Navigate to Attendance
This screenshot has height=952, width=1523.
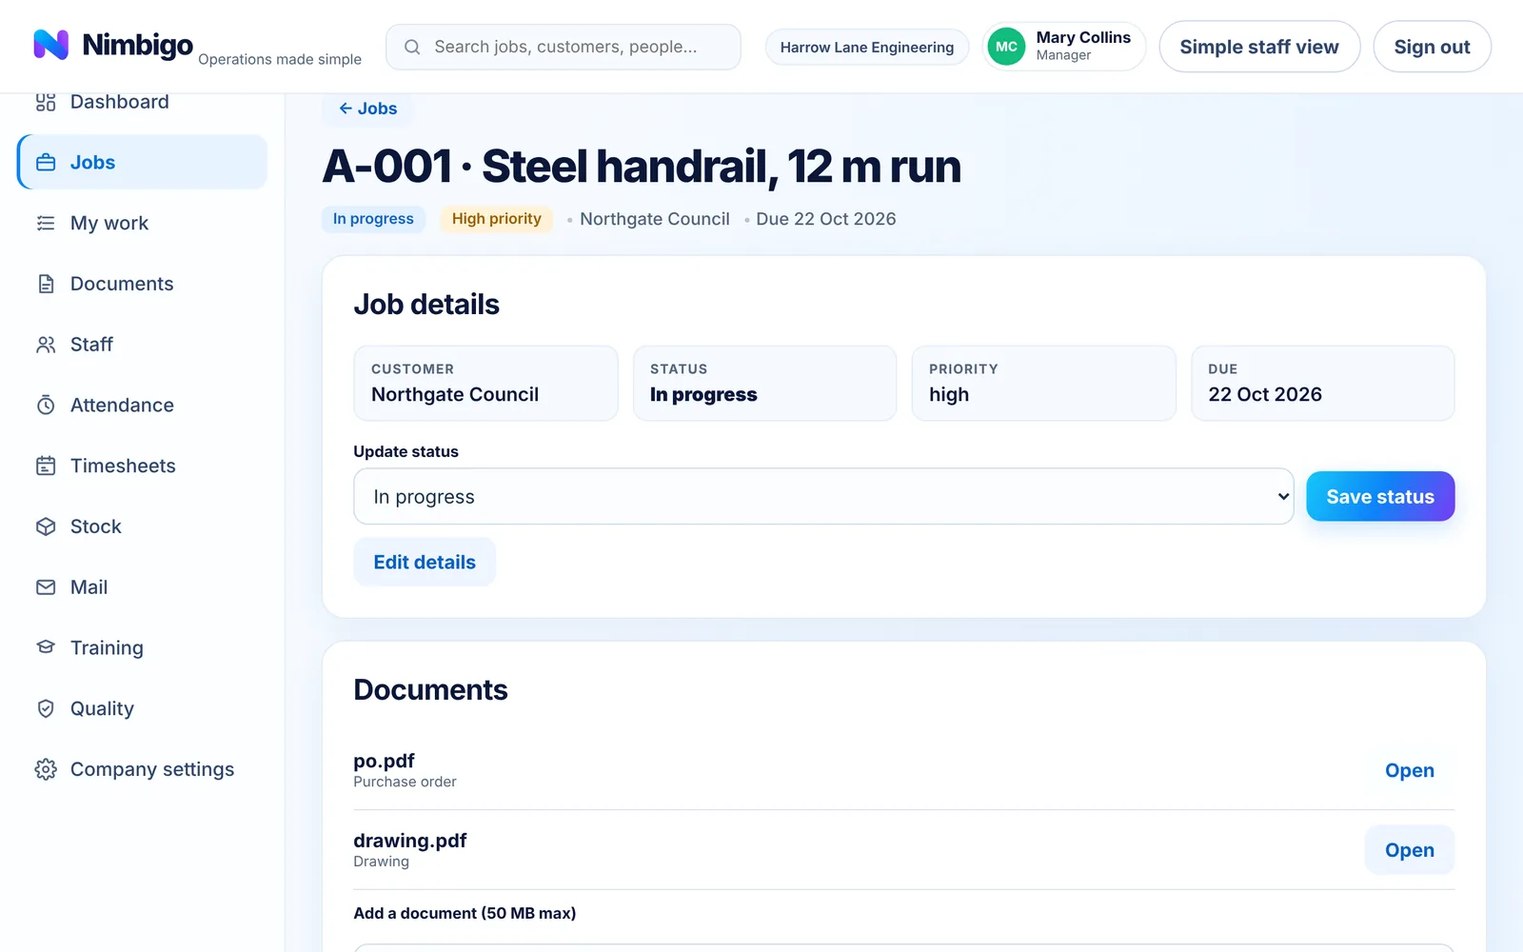pos(143,405)
